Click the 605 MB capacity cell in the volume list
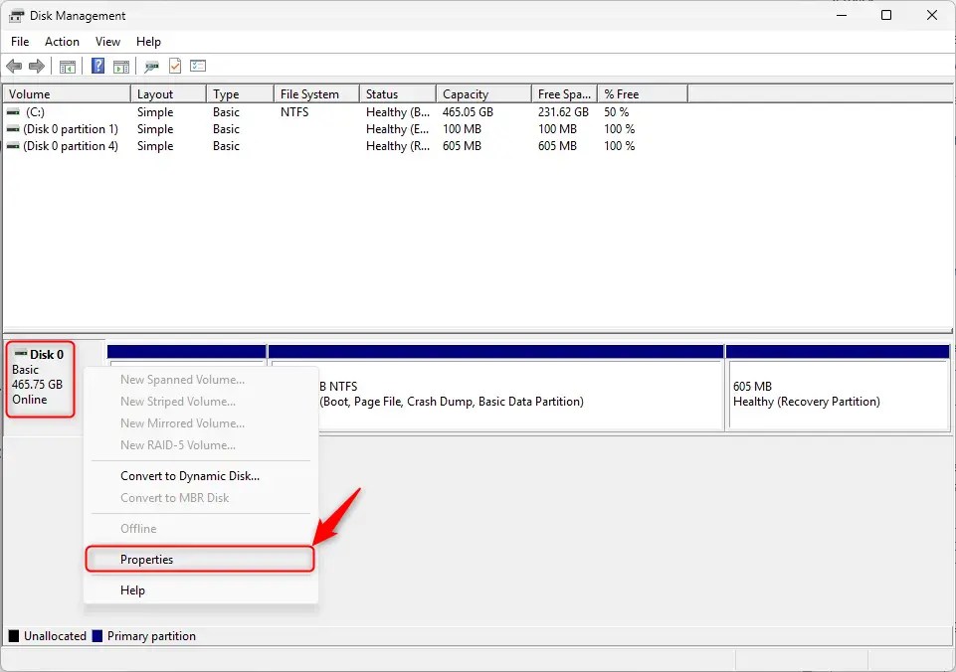Image resolution: width=956 pixels, height=672 pixels. point(462,146)
